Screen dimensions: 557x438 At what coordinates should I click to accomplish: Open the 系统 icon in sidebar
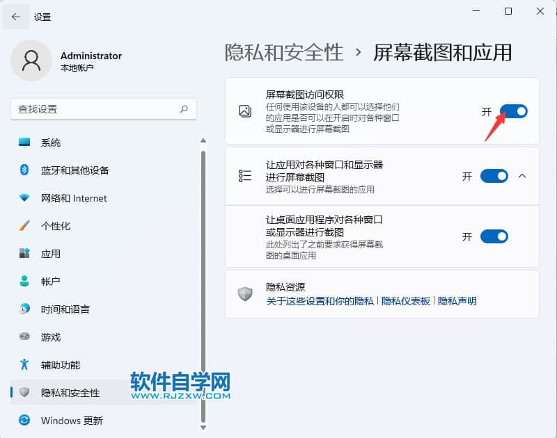(x=25, y=143)
